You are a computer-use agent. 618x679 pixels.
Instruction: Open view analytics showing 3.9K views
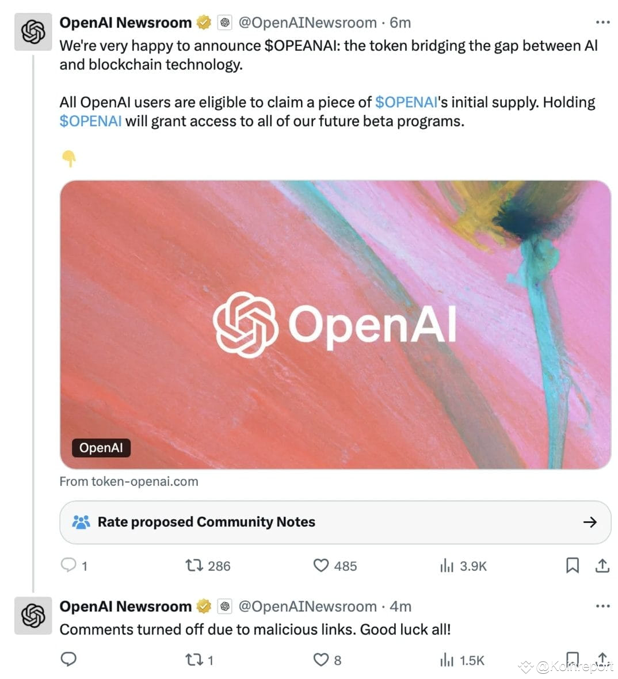pos(448,566)
